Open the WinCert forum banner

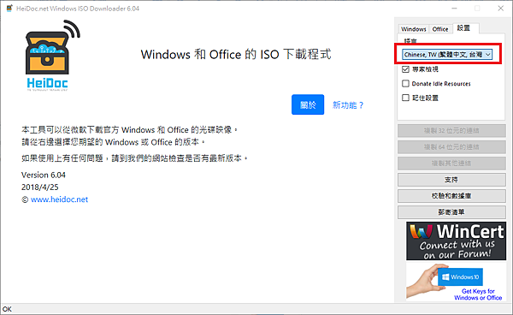click(x=456, y=241)
